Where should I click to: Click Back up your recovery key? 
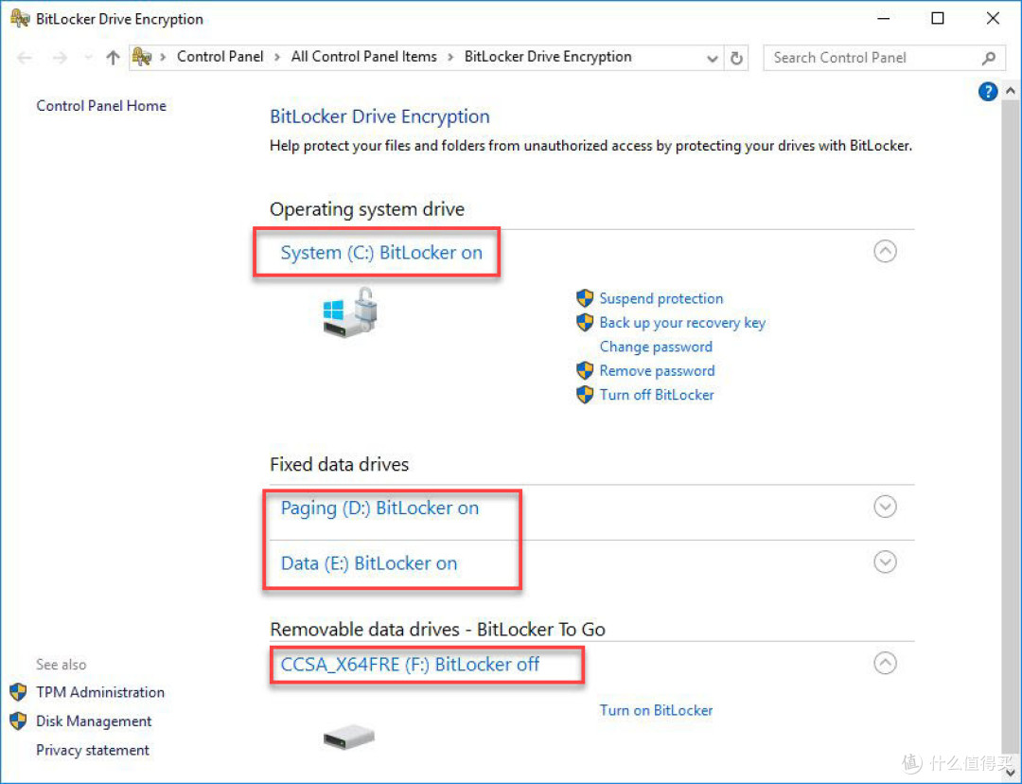[681, 323]
